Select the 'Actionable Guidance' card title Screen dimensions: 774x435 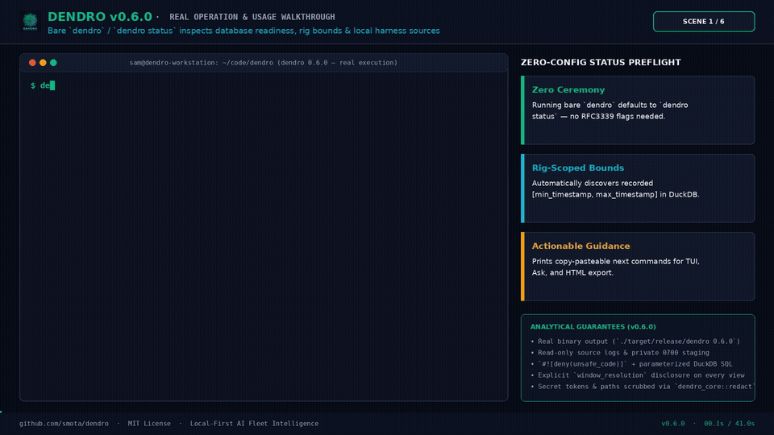click(581, 246)
